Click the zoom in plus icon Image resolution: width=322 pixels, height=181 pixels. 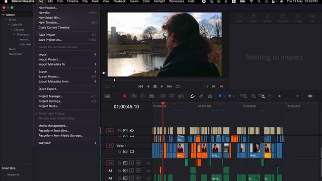(298, 96)
